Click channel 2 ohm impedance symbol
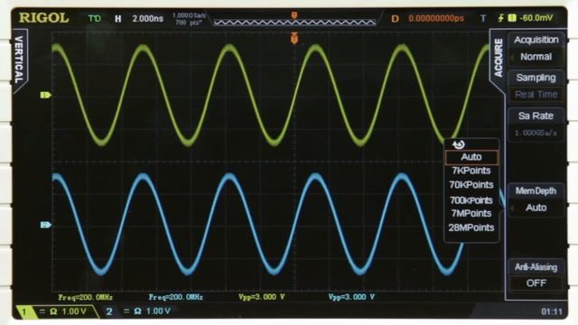 click(x=138, y=311)
